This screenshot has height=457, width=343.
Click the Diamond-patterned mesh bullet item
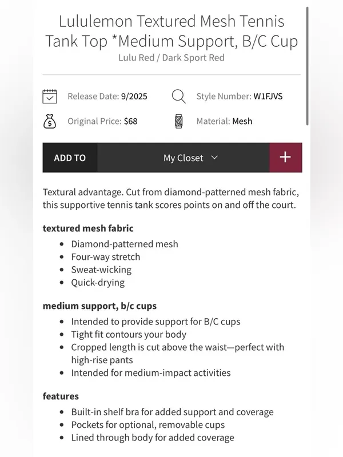tap(125, 244)
